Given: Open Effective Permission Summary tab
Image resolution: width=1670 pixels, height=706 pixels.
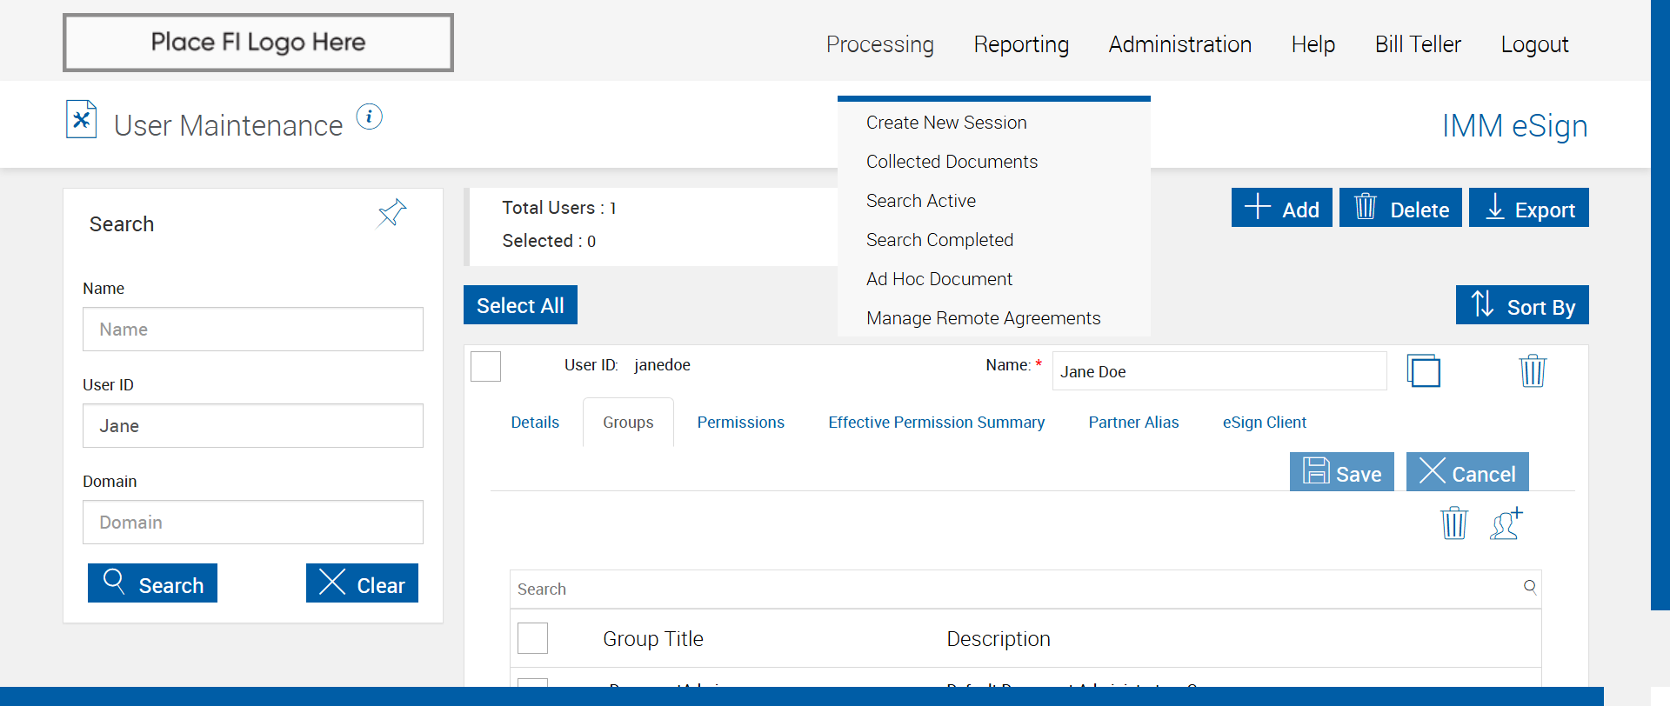Looking at the screenshot, I should pyautogui.click(x=936, y=423).
